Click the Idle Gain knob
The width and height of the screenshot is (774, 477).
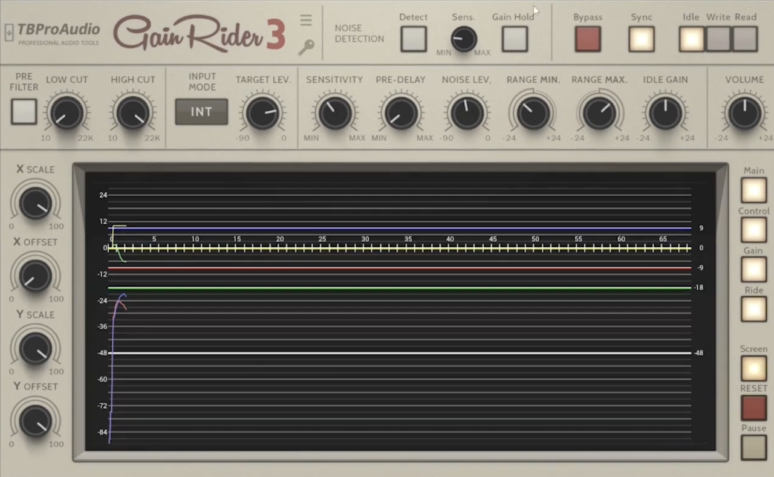click(665, 112)
